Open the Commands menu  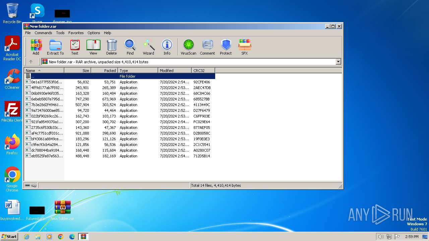click(43, 33)
